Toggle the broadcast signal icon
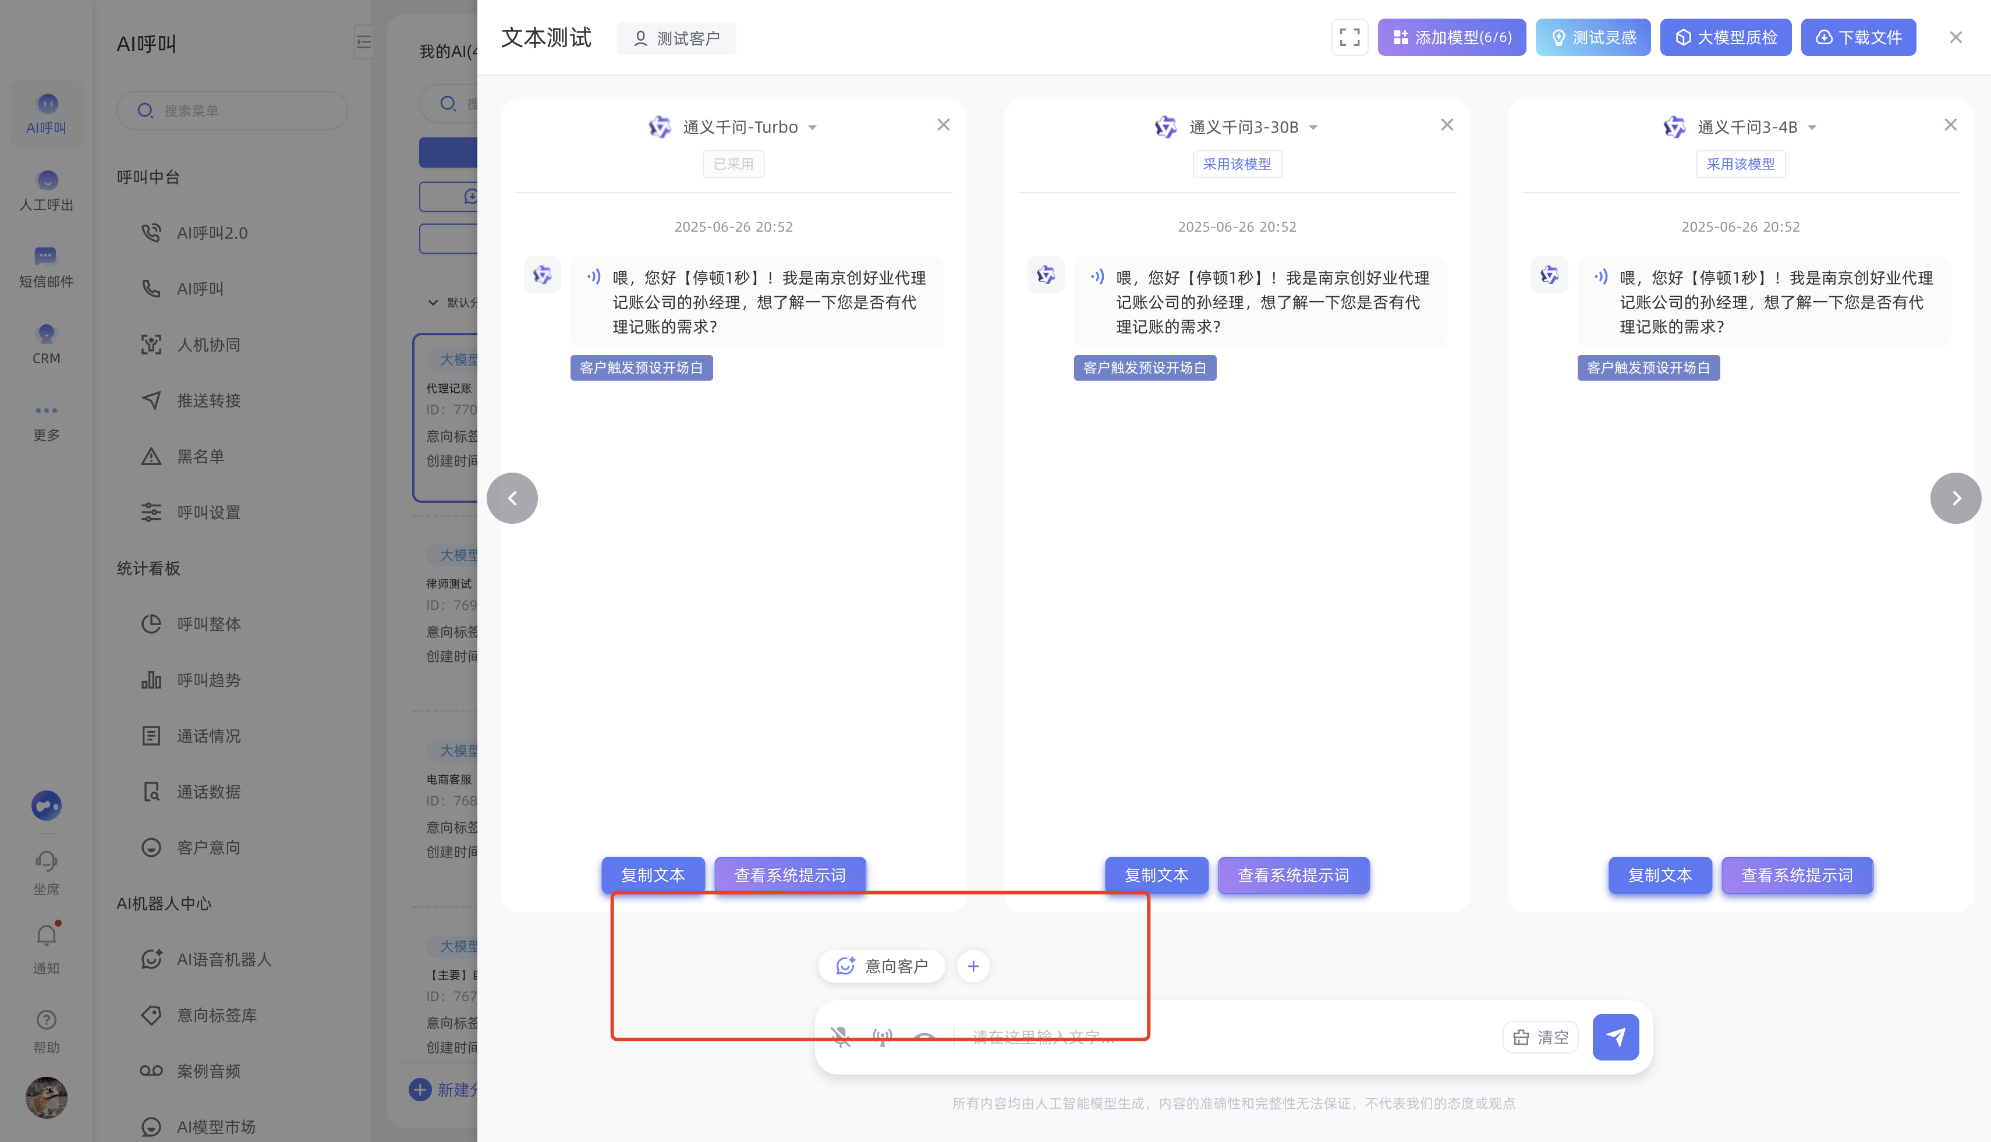1991x1142 pixels. (x=883, y=1038)
